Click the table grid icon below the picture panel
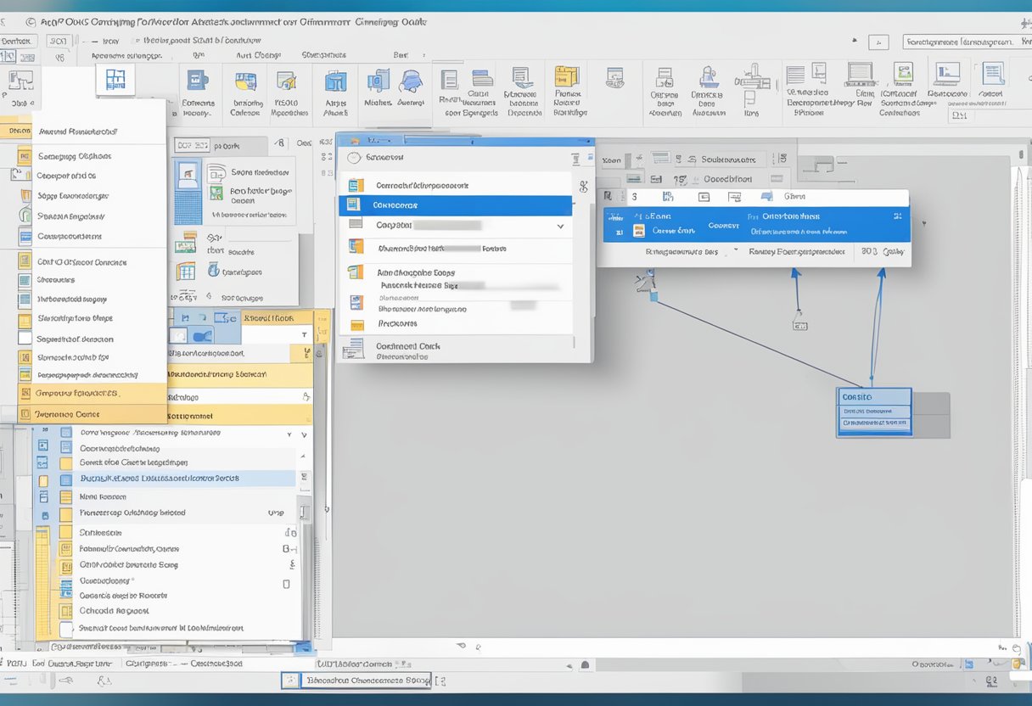Image resolution: width=1032 pixels, height=706 pixels. point(185,272)
